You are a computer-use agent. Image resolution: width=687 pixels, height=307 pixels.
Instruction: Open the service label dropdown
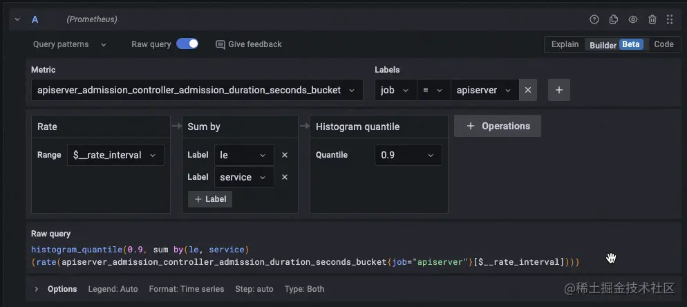click(244, 177)
